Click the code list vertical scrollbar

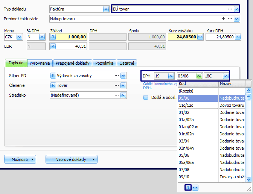coord(248,135)
